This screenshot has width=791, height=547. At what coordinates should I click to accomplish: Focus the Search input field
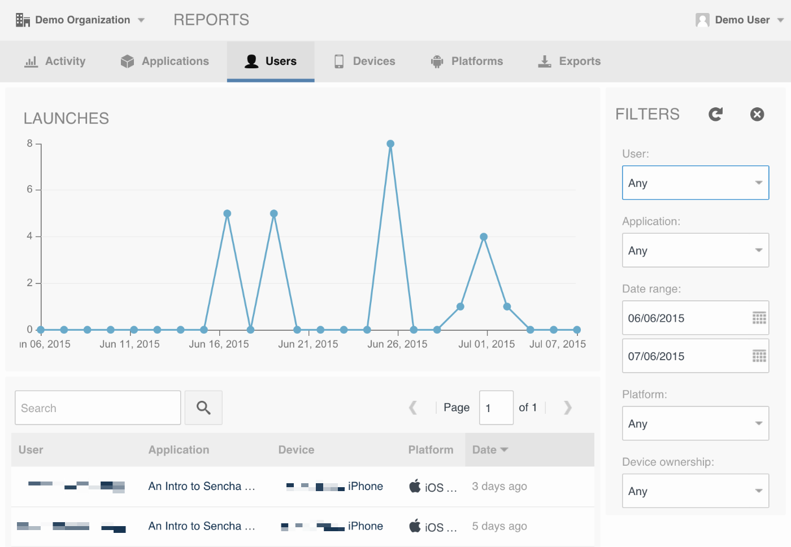pyautogui.click(x=98, y=408)
